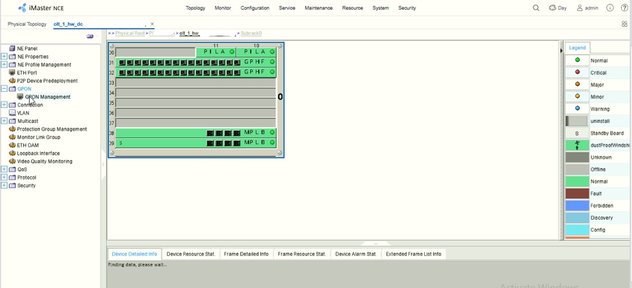Open the Resource menu
This screenshot has width=632, height=288.
tap(353, 8)
